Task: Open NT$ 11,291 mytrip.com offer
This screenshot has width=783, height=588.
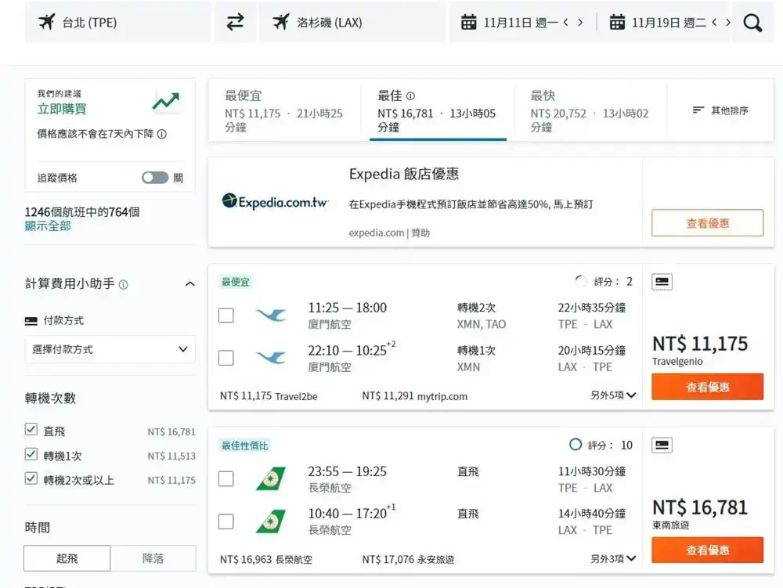Action: 414,396
